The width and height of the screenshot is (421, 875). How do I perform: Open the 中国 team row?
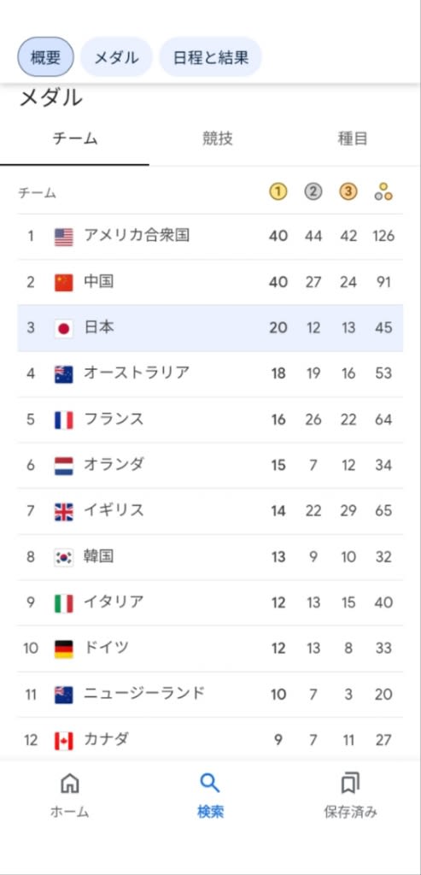(x=210, y=282)
